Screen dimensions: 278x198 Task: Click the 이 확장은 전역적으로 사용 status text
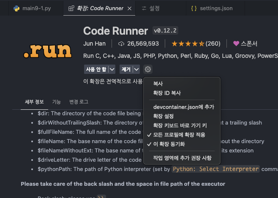click(113, 81)
